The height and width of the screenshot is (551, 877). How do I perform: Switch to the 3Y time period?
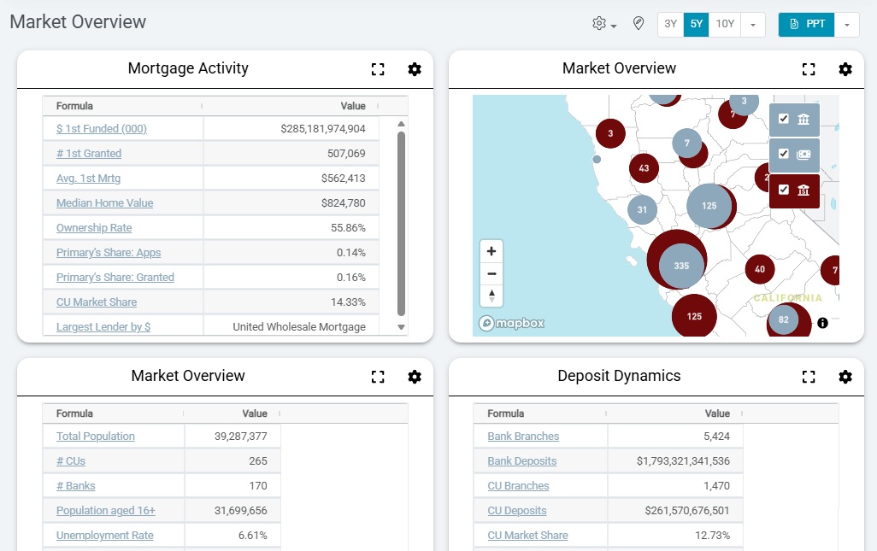pos(670,24)
